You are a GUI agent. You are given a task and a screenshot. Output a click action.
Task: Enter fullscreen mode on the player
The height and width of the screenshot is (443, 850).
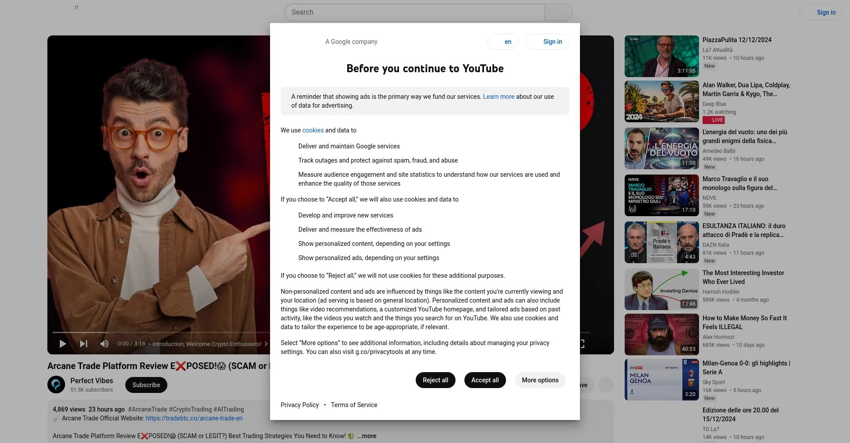pos(582,344)
